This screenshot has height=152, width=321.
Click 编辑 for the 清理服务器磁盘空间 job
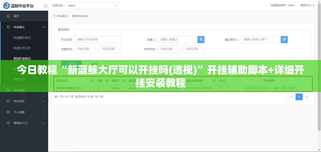point(276,88)
